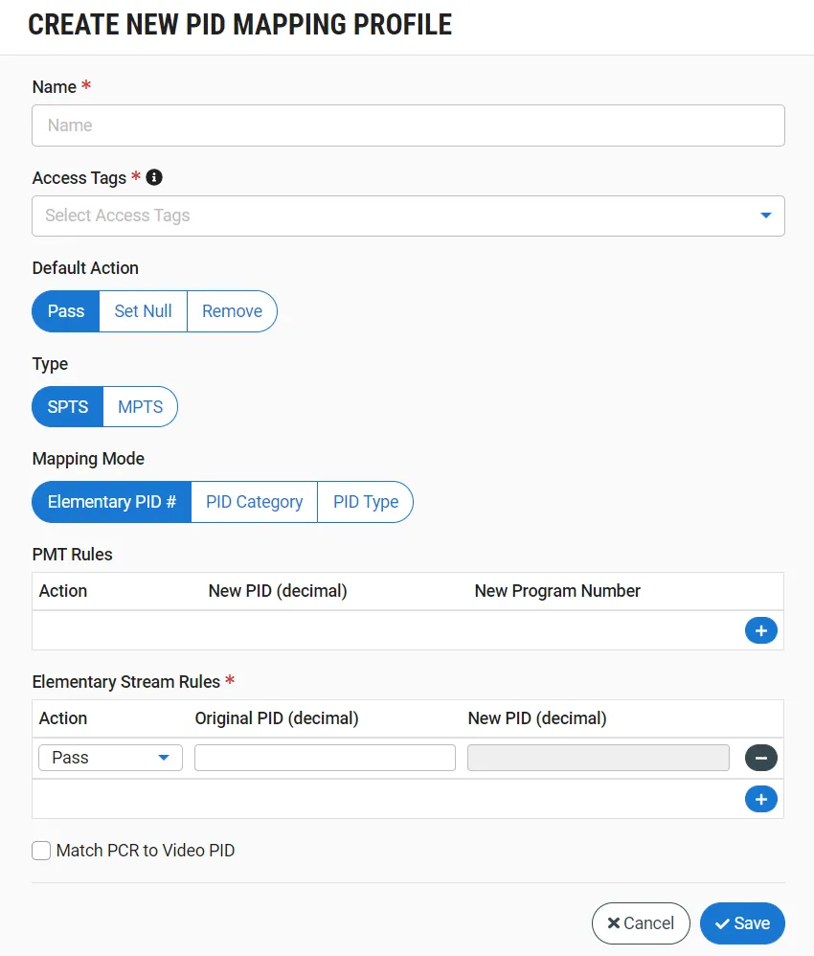Click the Elementary Stream Rules label
814x956 pixels.
point(126,682)
